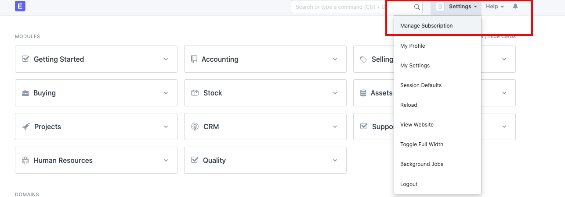
Task: Collapse the Settings dropdown
Action: click(x=463, y=7)
